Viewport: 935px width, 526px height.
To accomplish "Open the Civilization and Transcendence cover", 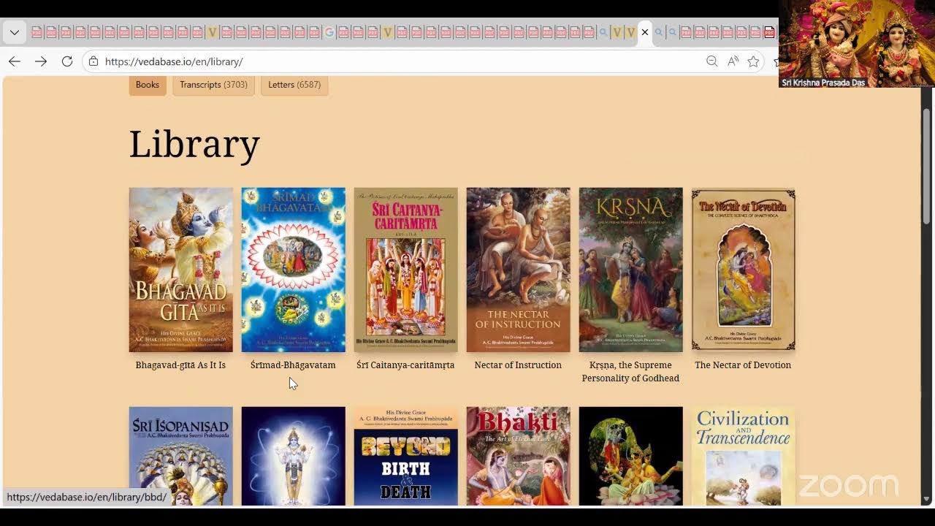I will (x=744, y=456).
